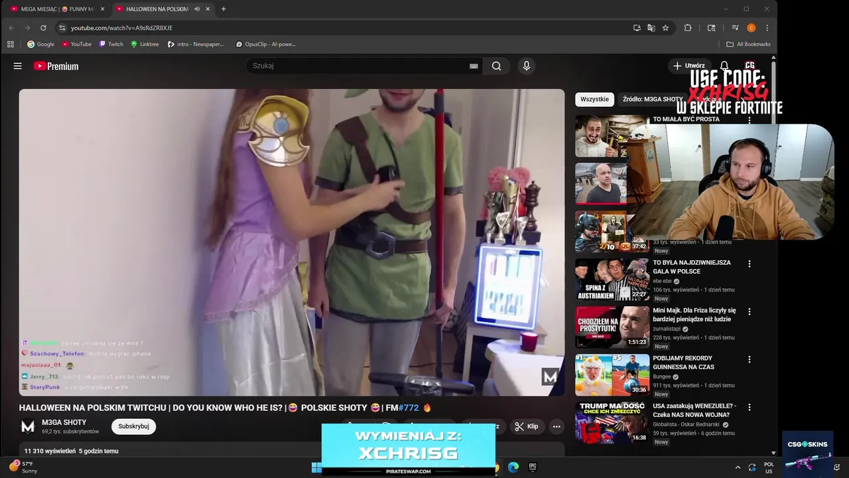Viewport: 849px width, 478px height.
Task: Open the media controls icon in toolbar
Action: (x=735, y=28)
